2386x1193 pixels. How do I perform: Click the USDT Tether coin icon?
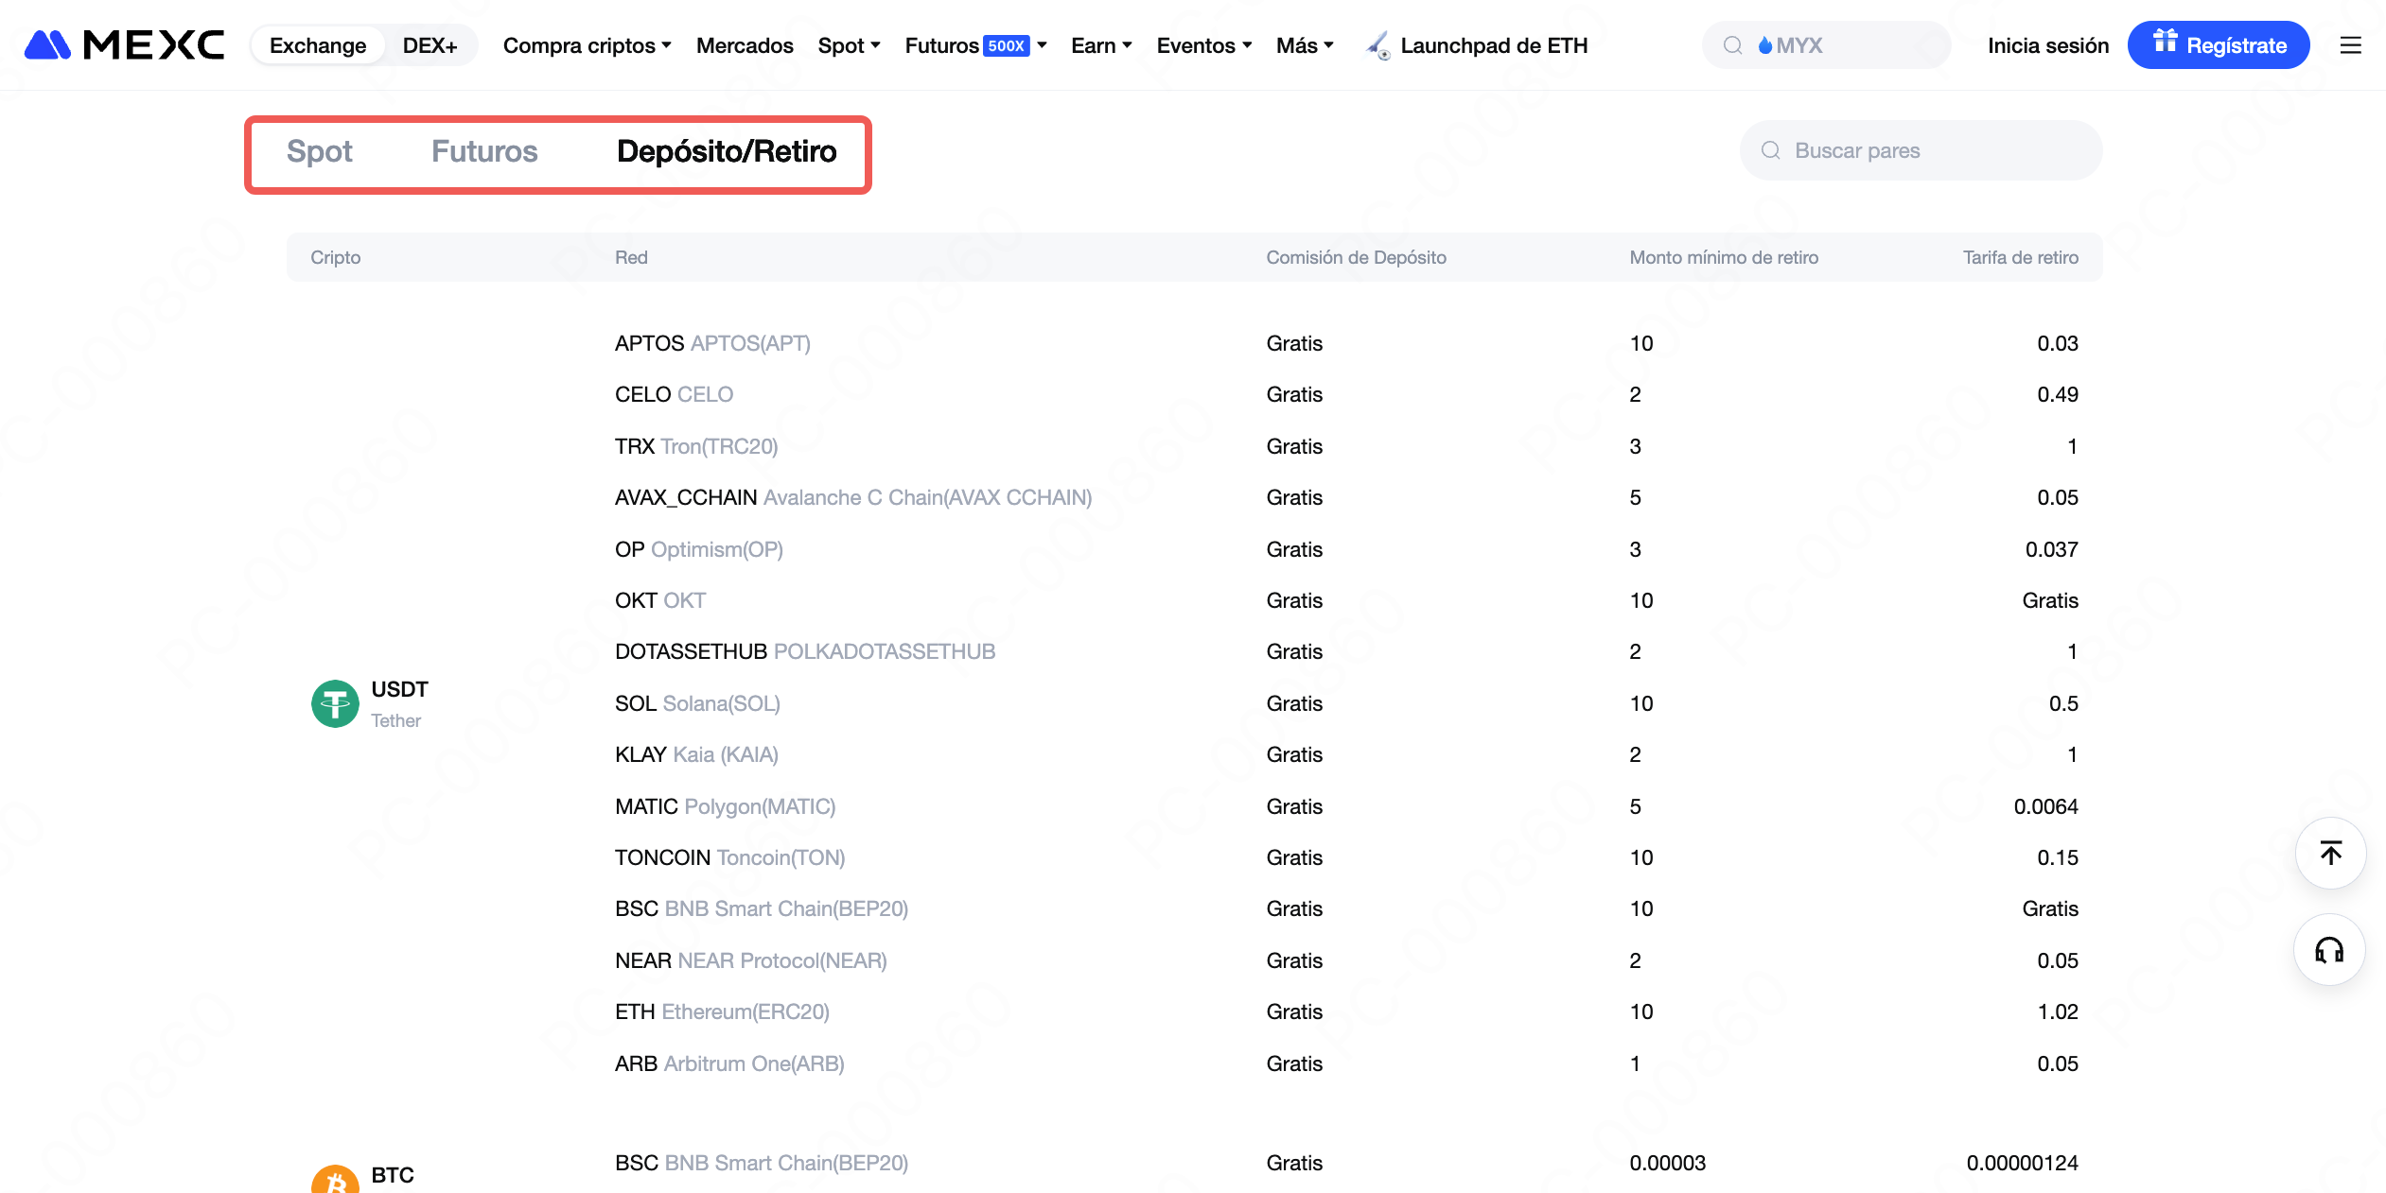(335, 703)
